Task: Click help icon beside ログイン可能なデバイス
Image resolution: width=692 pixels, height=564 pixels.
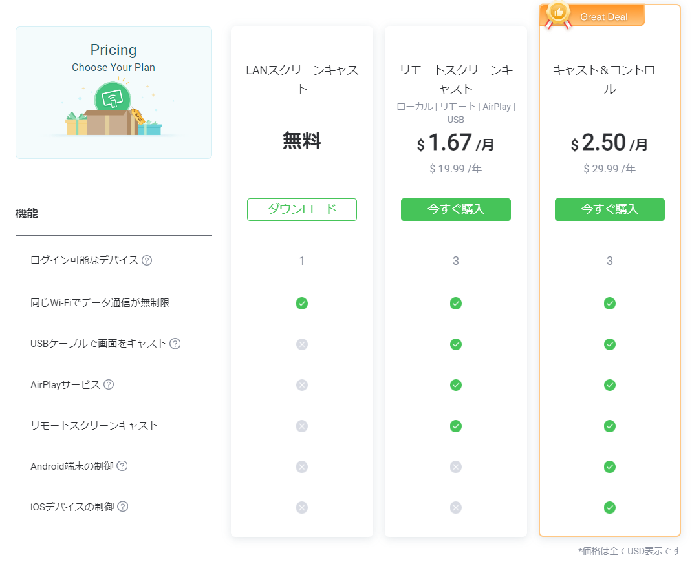Action: click(x=147, y=260)
